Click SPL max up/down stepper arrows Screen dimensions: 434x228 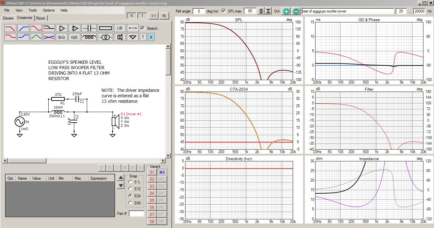(x=261, y=11)
